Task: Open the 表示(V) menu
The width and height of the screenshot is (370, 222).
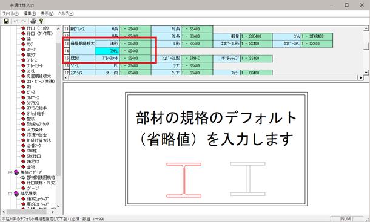Action: (x=47, y=14)
